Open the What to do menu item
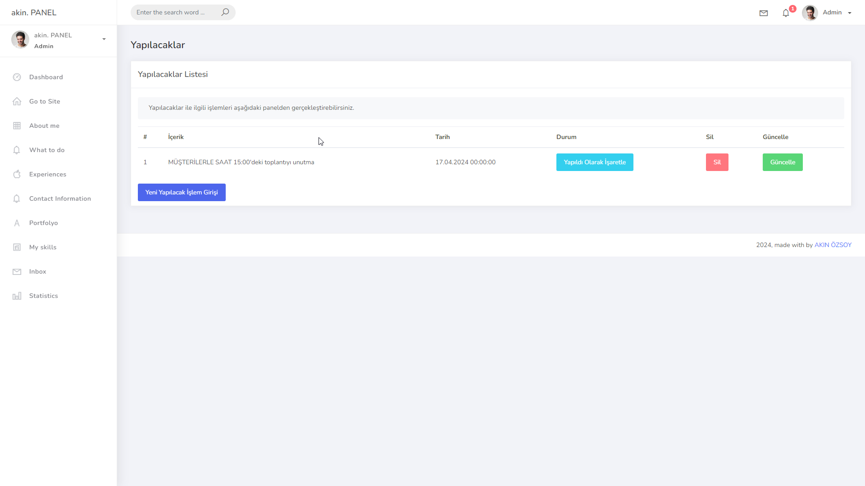Viewport: 865px width, 486px height. click(x=47, y=150)
